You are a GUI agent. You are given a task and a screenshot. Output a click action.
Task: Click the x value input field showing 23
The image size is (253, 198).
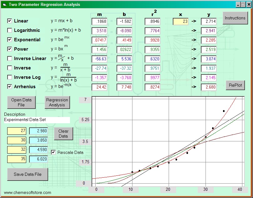[181, 21]
